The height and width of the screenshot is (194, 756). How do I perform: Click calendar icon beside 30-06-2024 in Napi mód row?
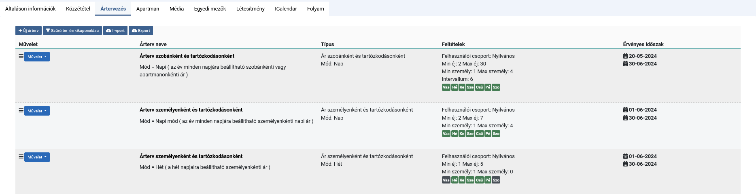click(x=625, y=118)
